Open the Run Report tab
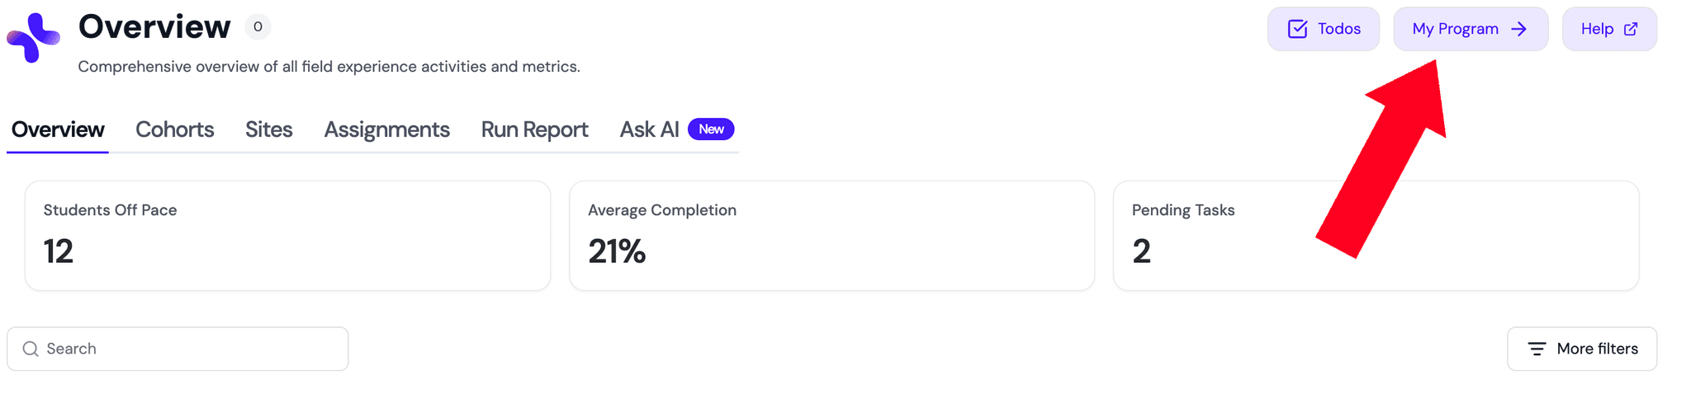 (534, 129)
